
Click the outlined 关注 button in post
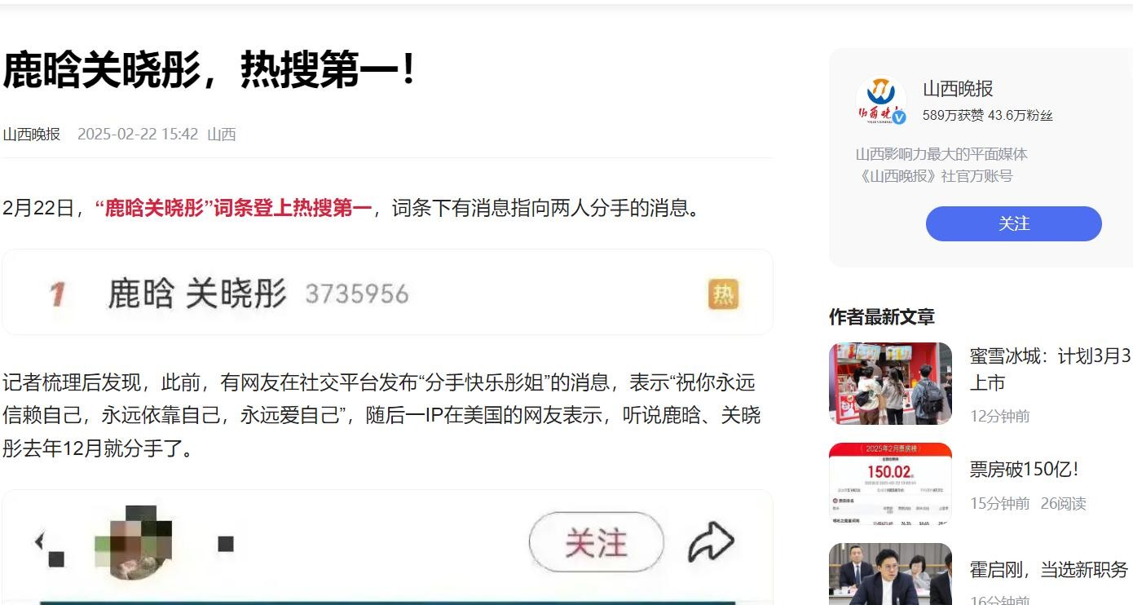(x=597, y=542)
